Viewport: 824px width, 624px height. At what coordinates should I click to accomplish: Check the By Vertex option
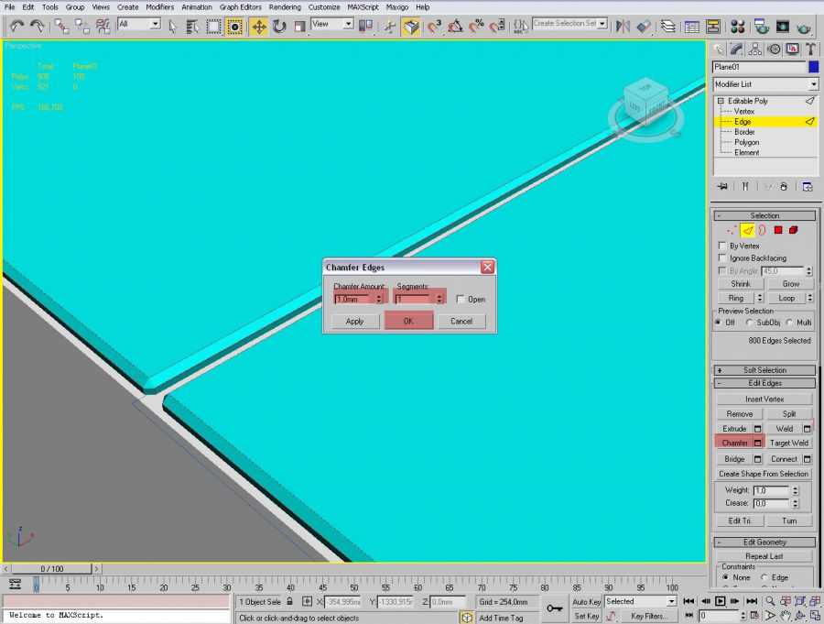tap(722, 246)
